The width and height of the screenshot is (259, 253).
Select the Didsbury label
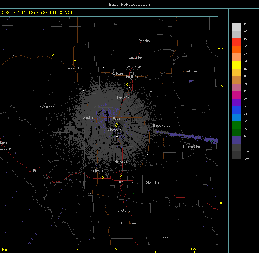(115, 130)
